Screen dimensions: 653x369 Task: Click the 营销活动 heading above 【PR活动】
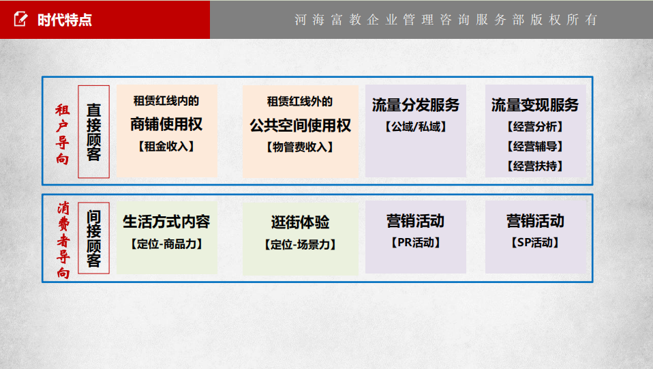tap(416, 220)
